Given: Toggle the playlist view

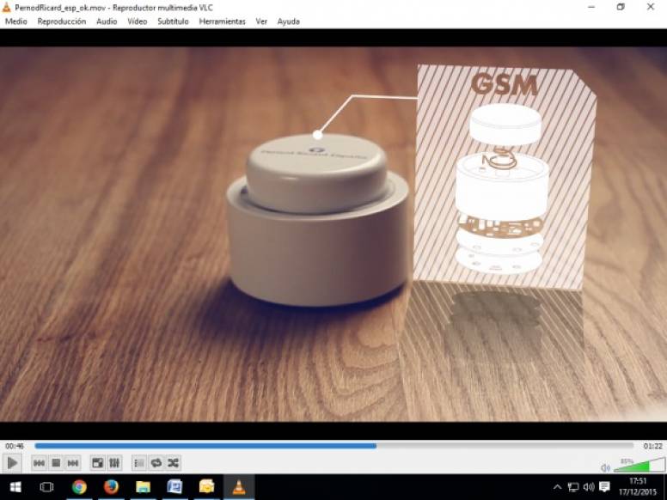Looking at the screenshot, I should click(139, 463).
